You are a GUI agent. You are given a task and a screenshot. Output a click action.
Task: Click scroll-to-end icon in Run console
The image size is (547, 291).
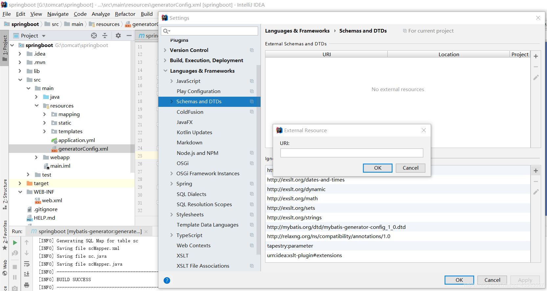(x=27, y=274)
